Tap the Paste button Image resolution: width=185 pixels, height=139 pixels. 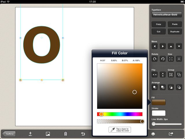tap(175, 24)
